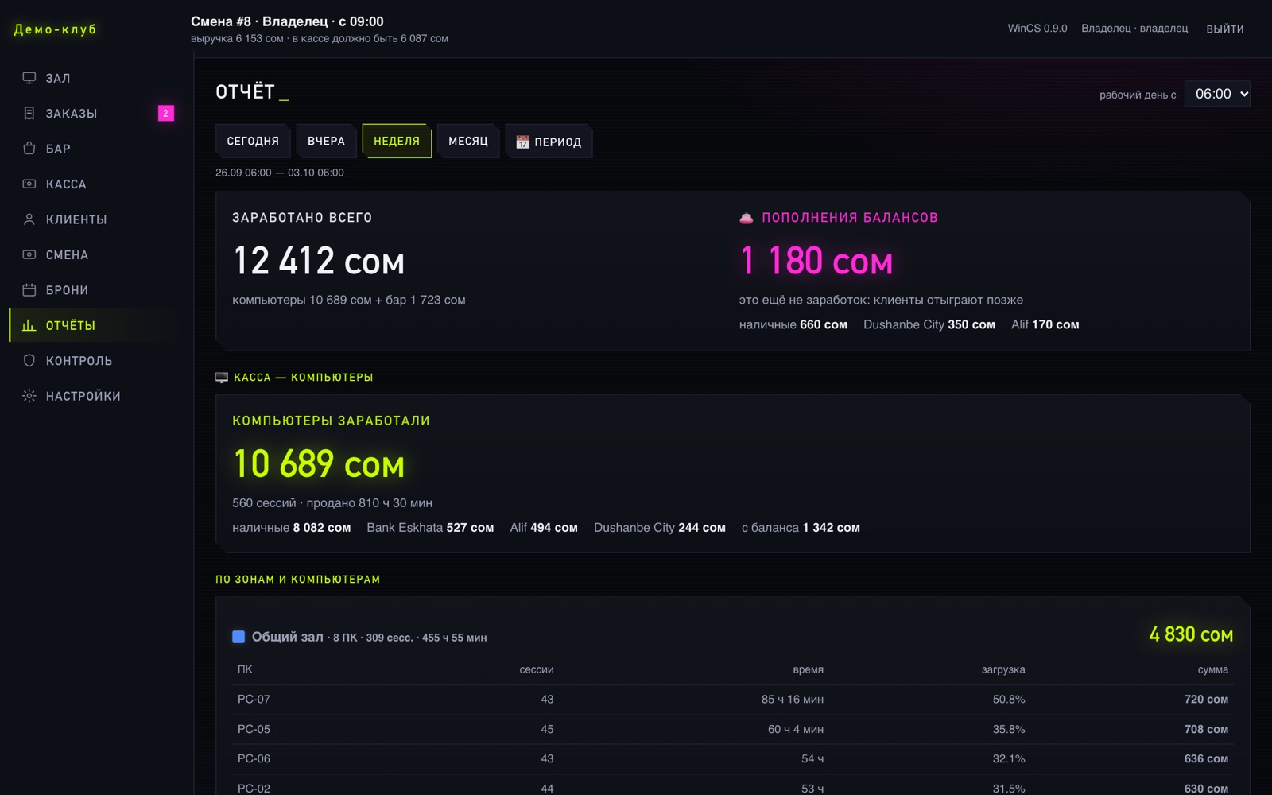
Task: Click the 12 412 сом total earned value
Action: pos(319,261)
